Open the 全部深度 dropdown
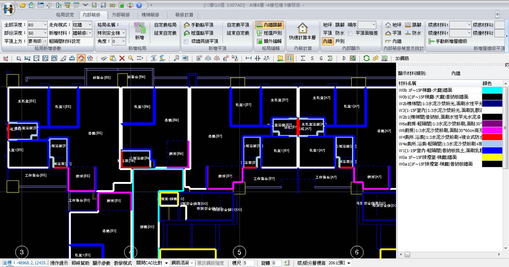The height and width of the screenshot is (267, 509). 45,25
